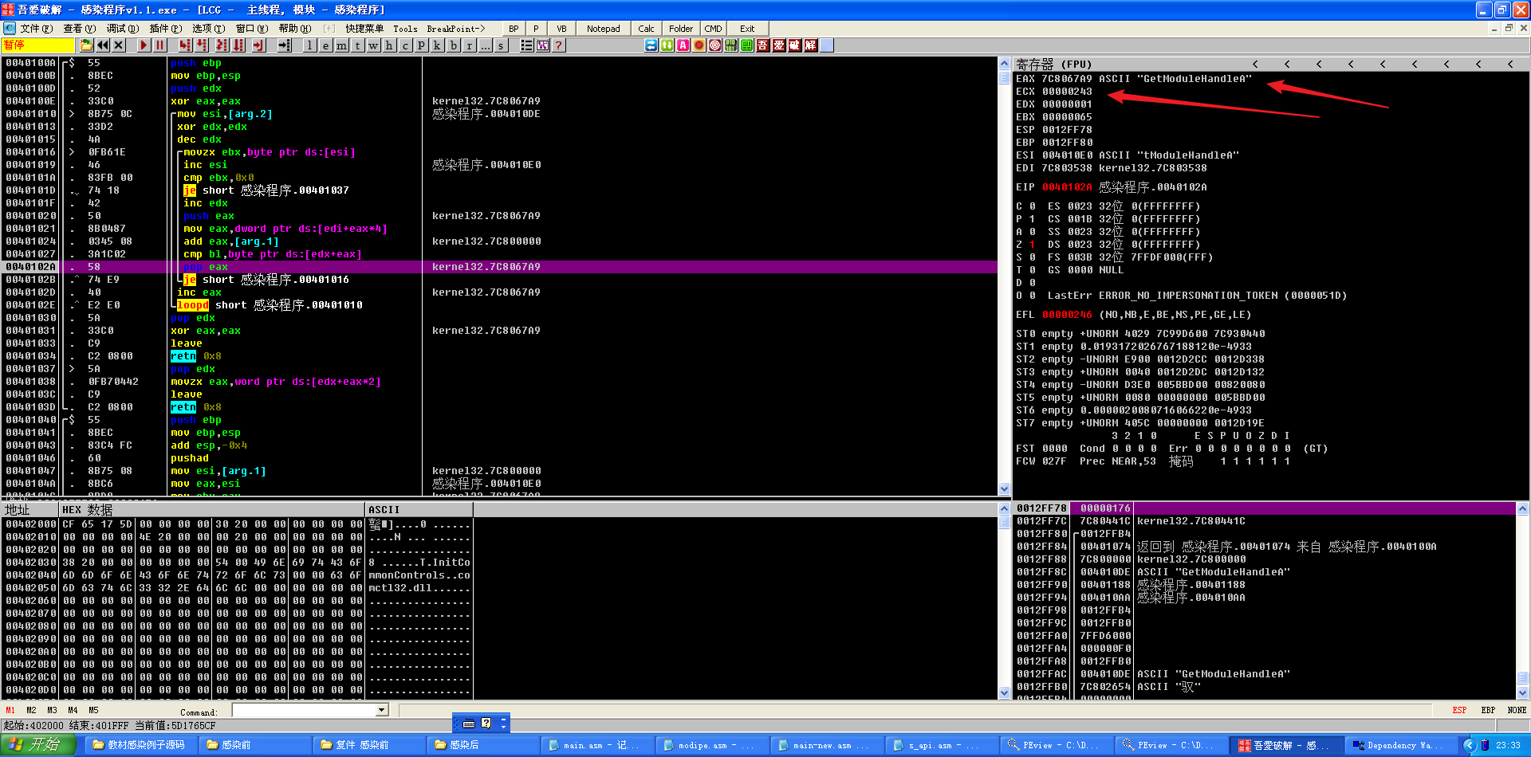The width and height of the screenshot is (1531, 757).
Task: Show the call stack via the 'k' button
Action: [437, 45]
